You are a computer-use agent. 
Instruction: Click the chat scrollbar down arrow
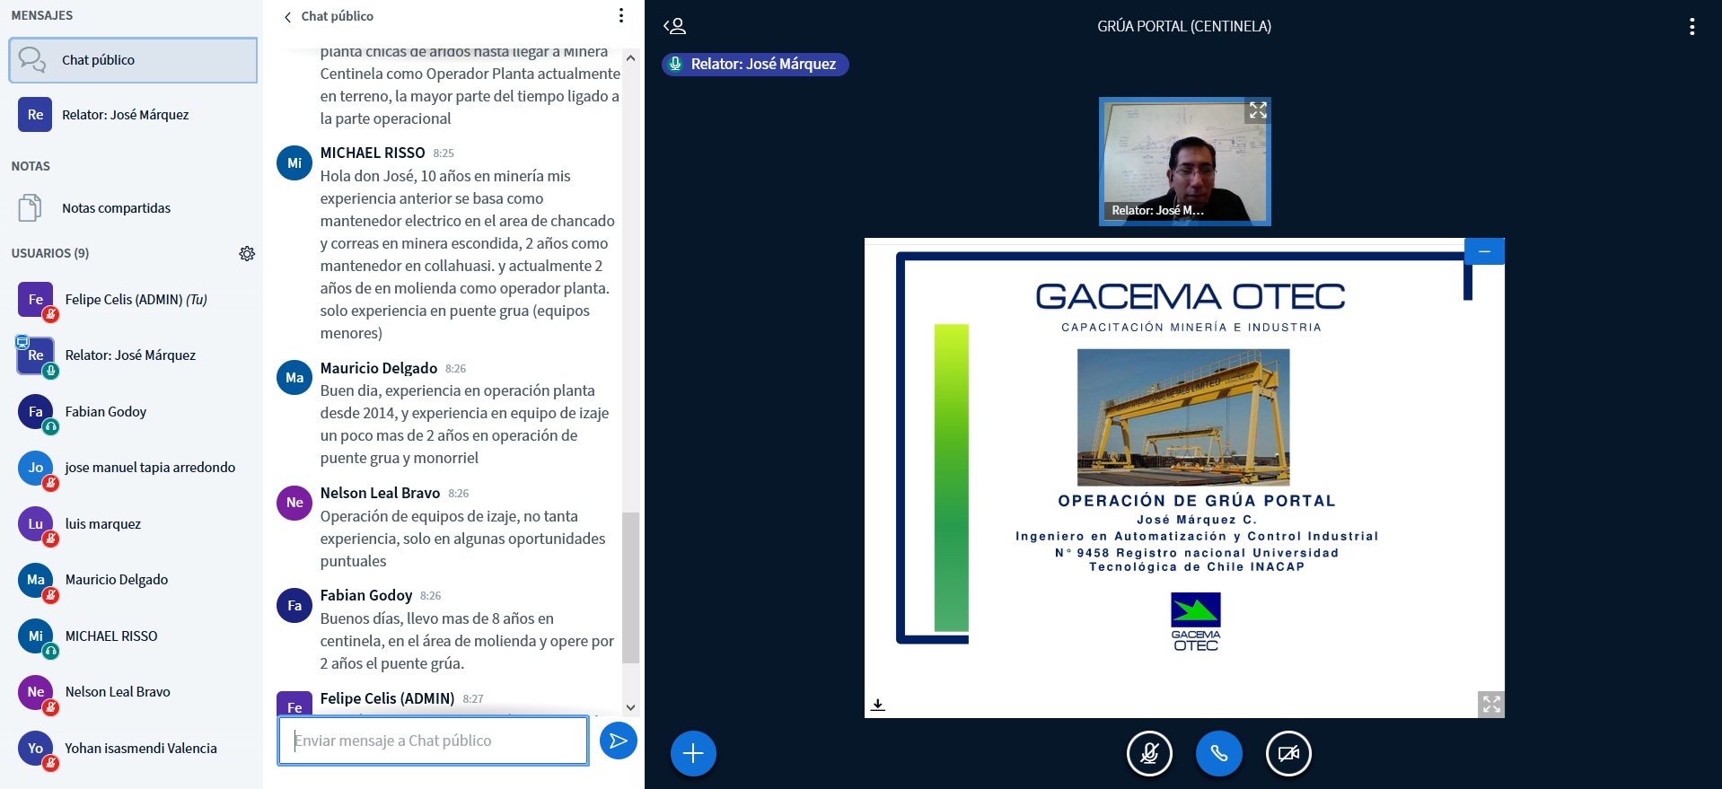[630, 707]
